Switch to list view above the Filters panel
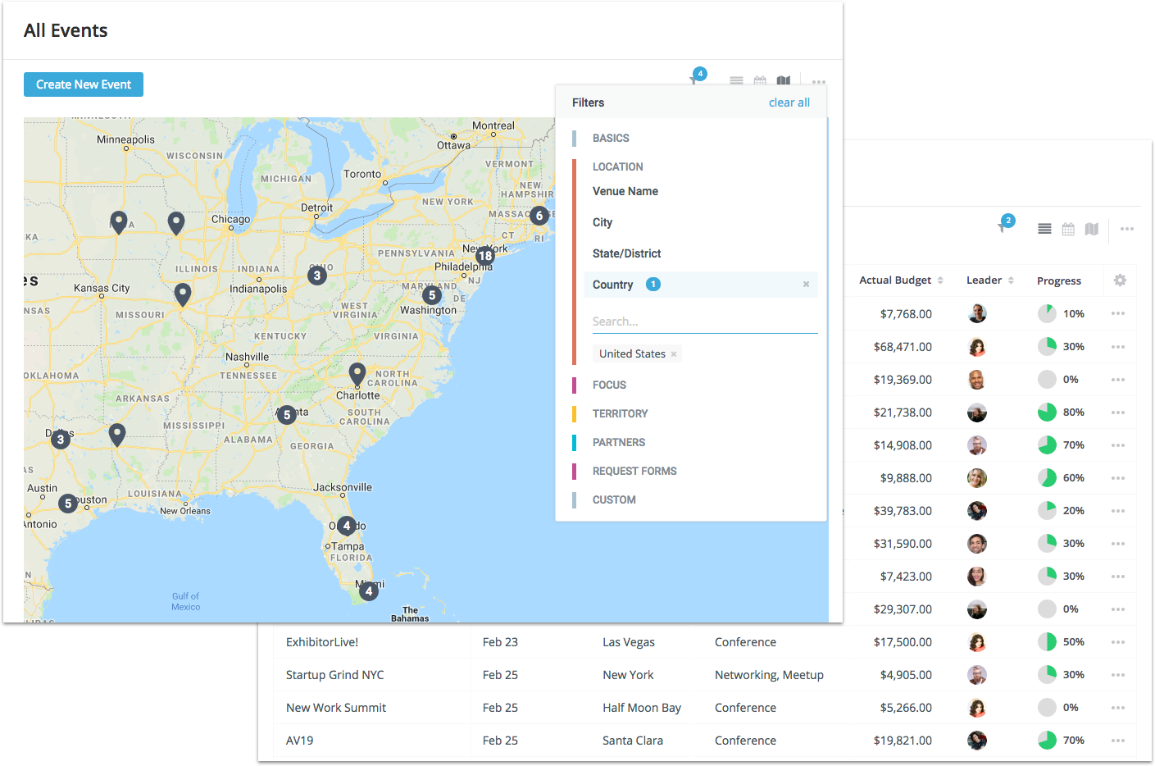This screenshot has width=1155, height=766. tap(736, 81)
